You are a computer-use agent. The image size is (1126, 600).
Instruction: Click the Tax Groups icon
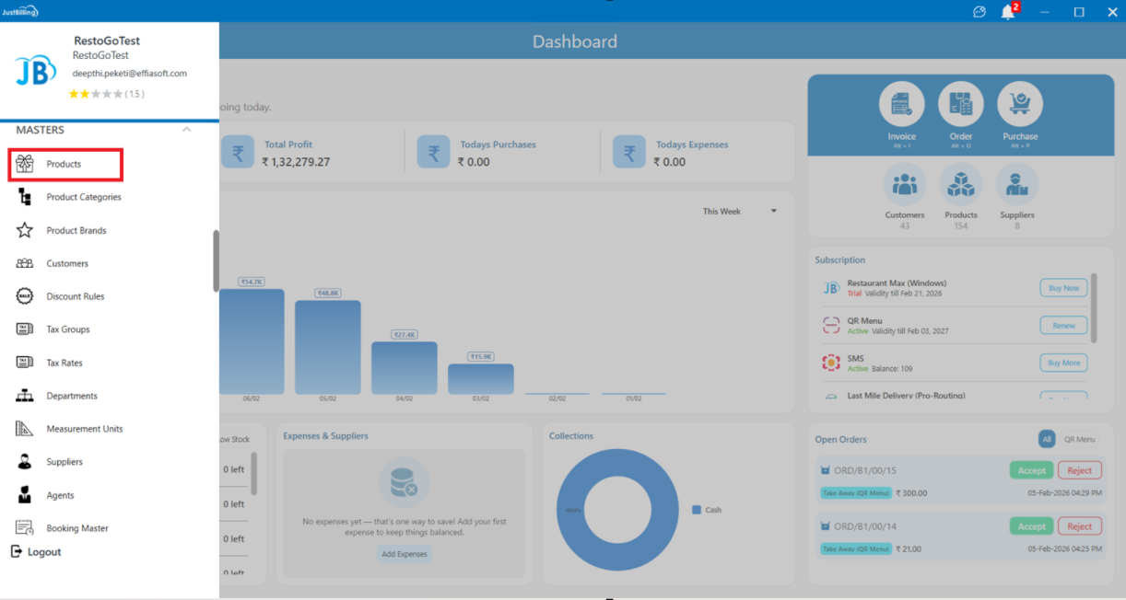[x=25, y=329]
